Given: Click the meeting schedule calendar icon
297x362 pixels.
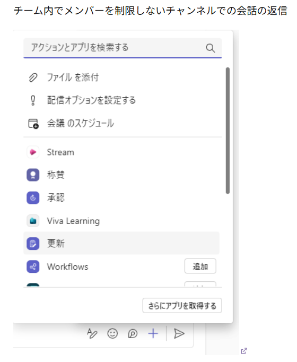Looking at the screenshot, I should pos(33,124).
